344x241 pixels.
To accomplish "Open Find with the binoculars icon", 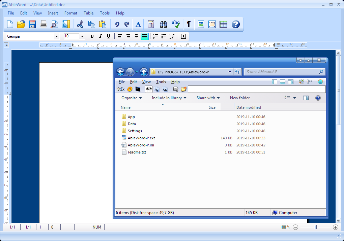I will pos(164,24).
